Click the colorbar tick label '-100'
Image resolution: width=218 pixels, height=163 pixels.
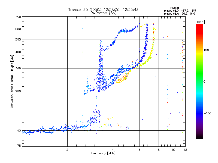click(x=208, y=113)
